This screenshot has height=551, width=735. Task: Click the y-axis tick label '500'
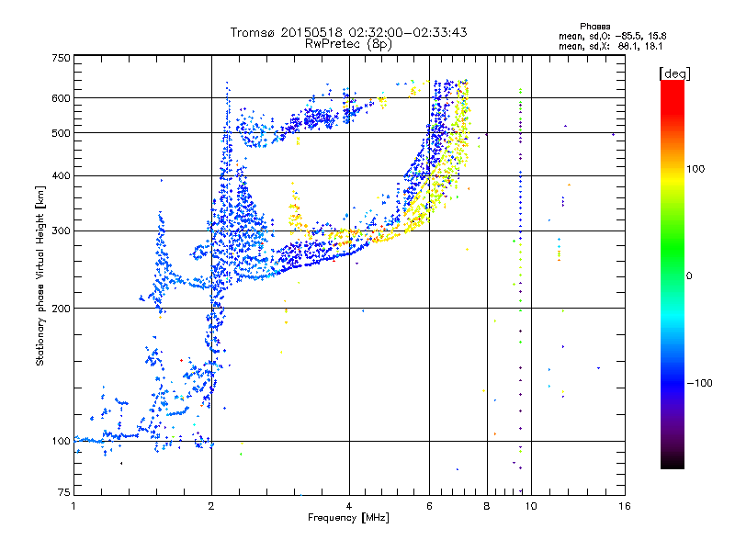pyautogui.click(x=62, y=133)
